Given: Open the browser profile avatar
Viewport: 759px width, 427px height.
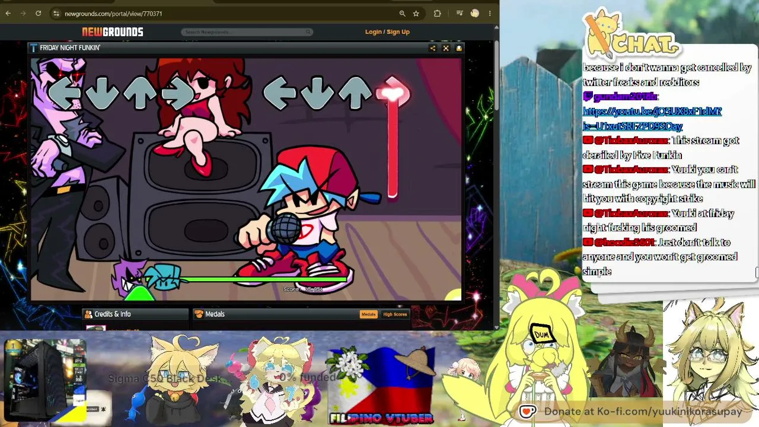Looking at the screenshot, I should (x=474, y=13).
